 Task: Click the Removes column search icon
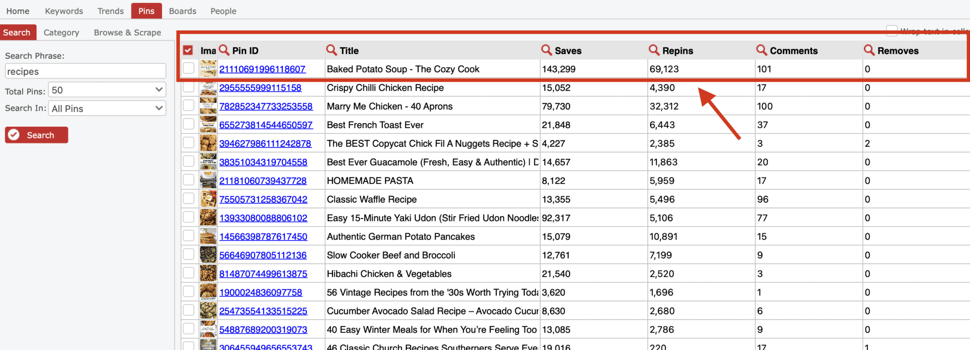869,50
